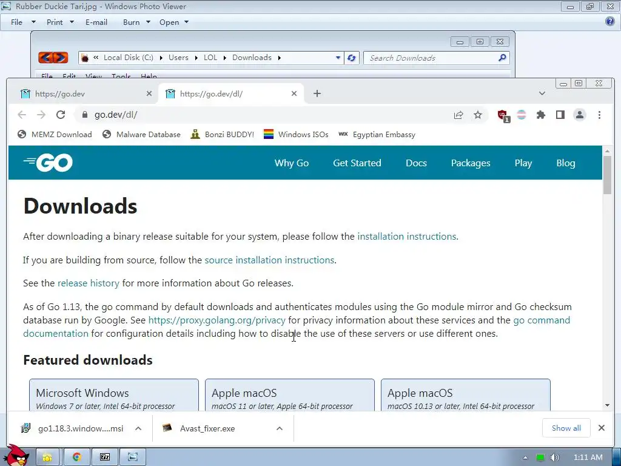This screenshot has width=621, height=466.
Task: Toggle Chrome side panel icon
Action: pos(560,115)
